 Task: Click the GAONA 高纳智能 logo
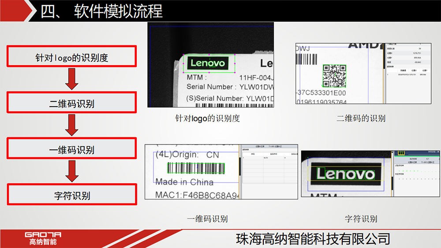(x=43, y=238)
